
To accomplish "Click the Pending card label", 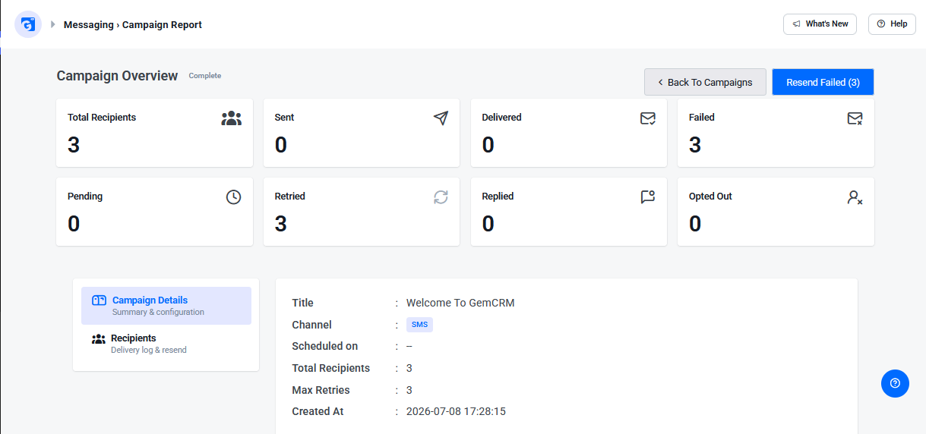I will click(x=85, y=197).
